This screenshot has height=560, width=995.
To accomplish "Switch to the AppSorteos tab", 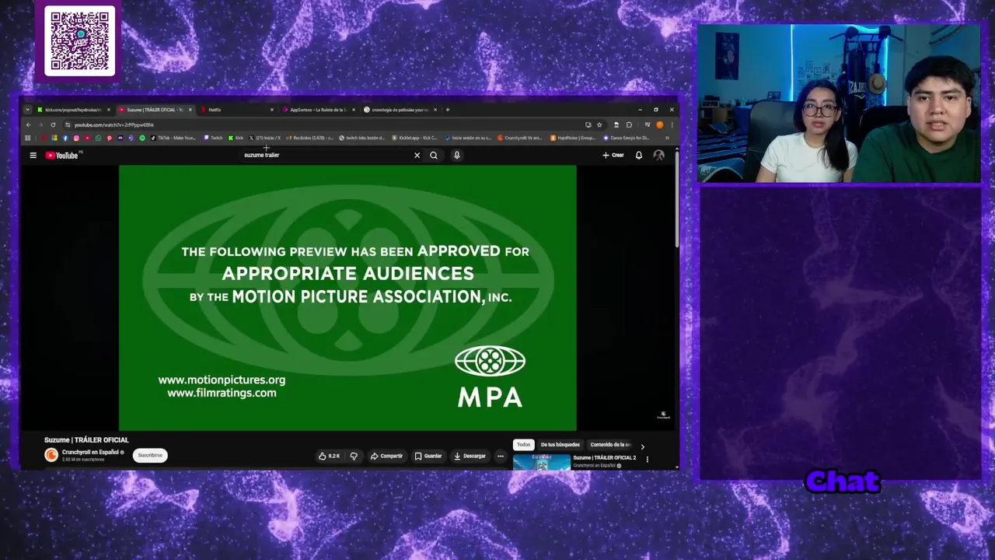I will point(319,110).
